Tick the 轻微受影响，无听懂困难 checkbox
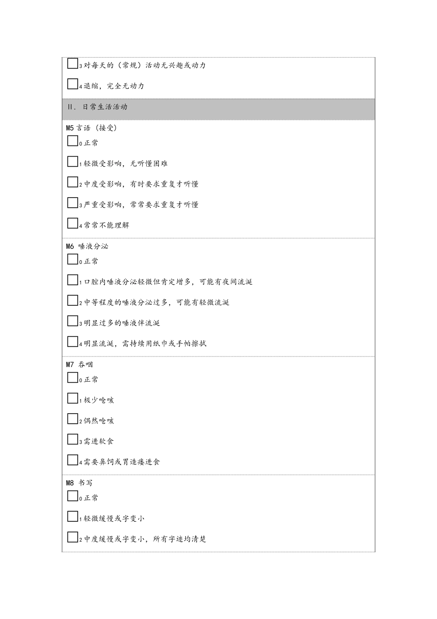The width and height of the screenshot is (437, 619). pos(72,162)
